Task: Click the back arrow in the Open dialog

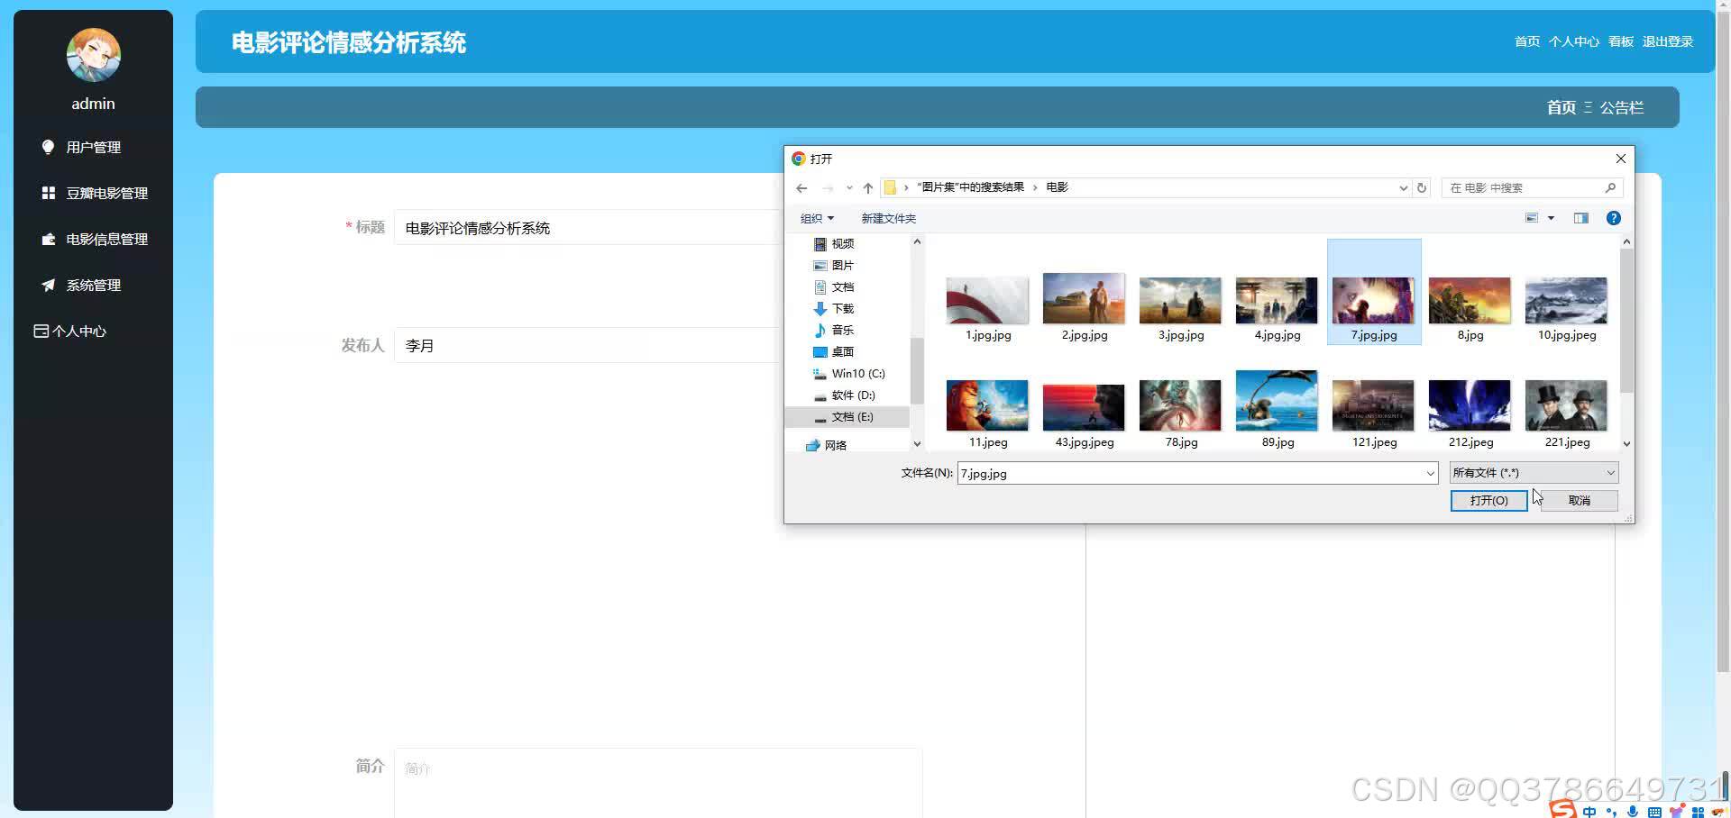Action: (801, 188)
